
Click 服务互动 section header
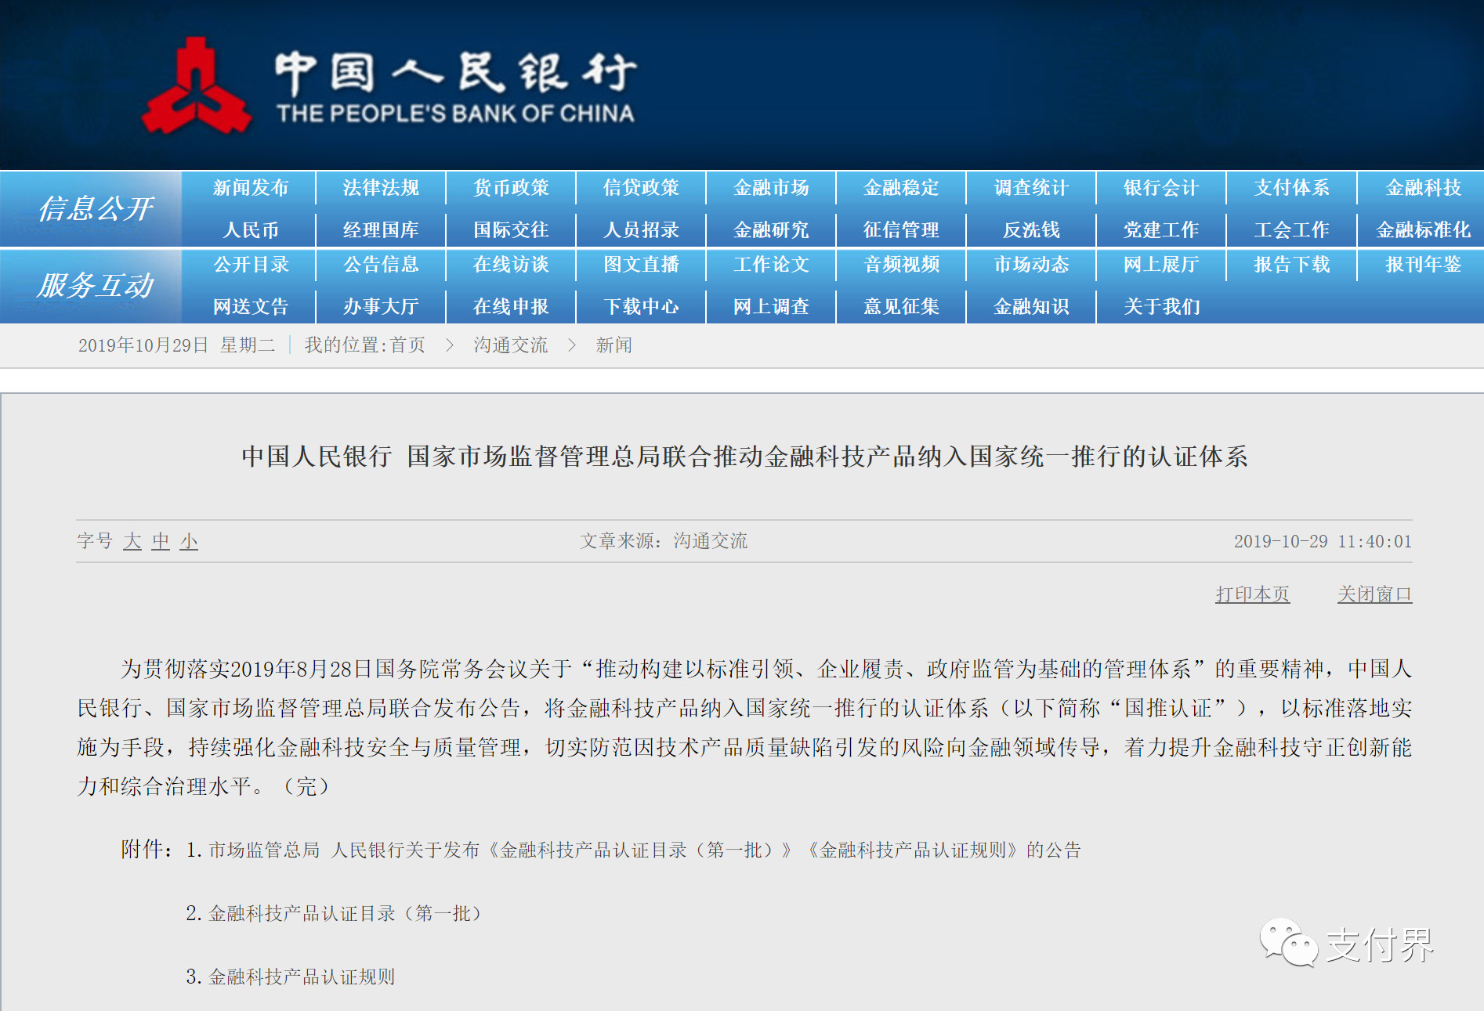click(96, 286)
